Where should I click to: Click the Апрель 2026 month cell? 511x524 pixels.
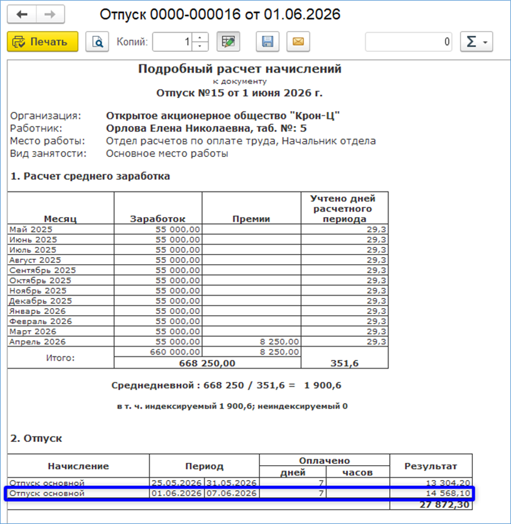pyautogui.click(x=61, y=341)
